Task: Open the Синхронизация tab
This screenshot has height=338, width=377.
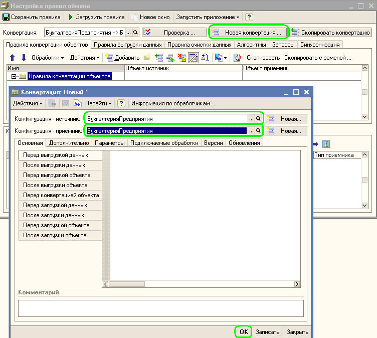Action: pyautogui.click(x=320, y=45)
